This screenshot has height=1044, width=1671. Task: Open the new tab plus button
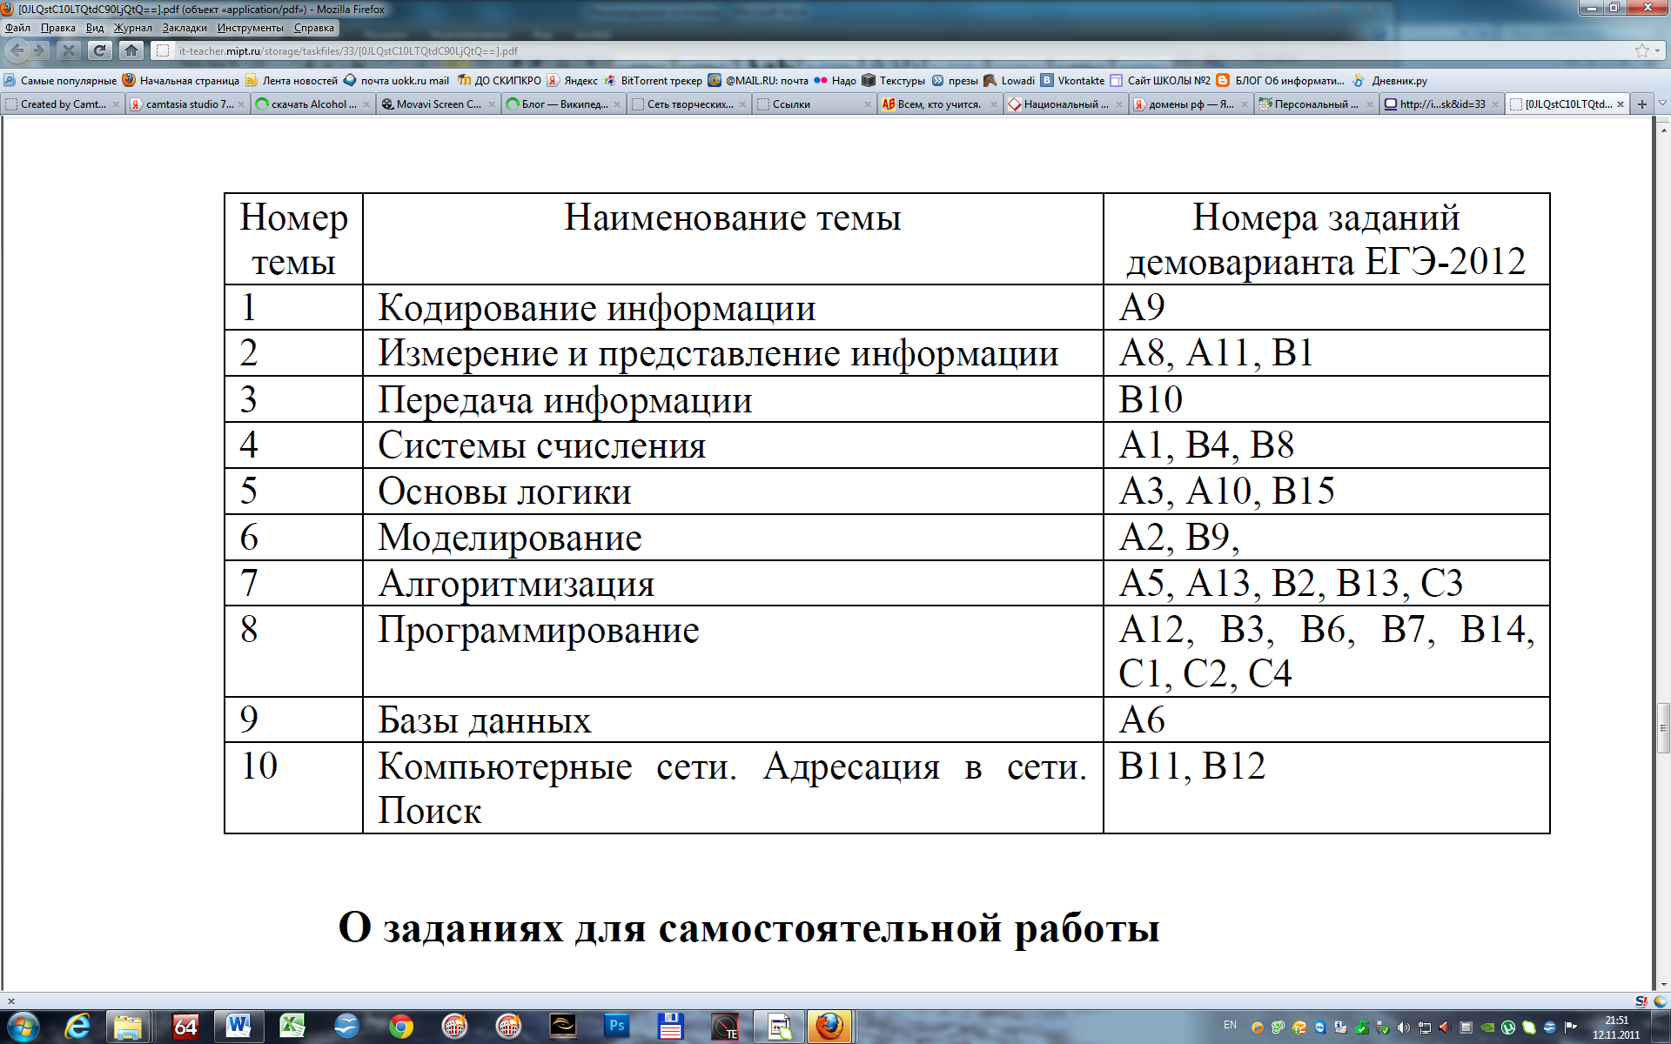1642,104
